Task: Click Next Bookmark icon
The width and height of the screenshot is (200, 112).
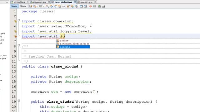Action: 72,6
